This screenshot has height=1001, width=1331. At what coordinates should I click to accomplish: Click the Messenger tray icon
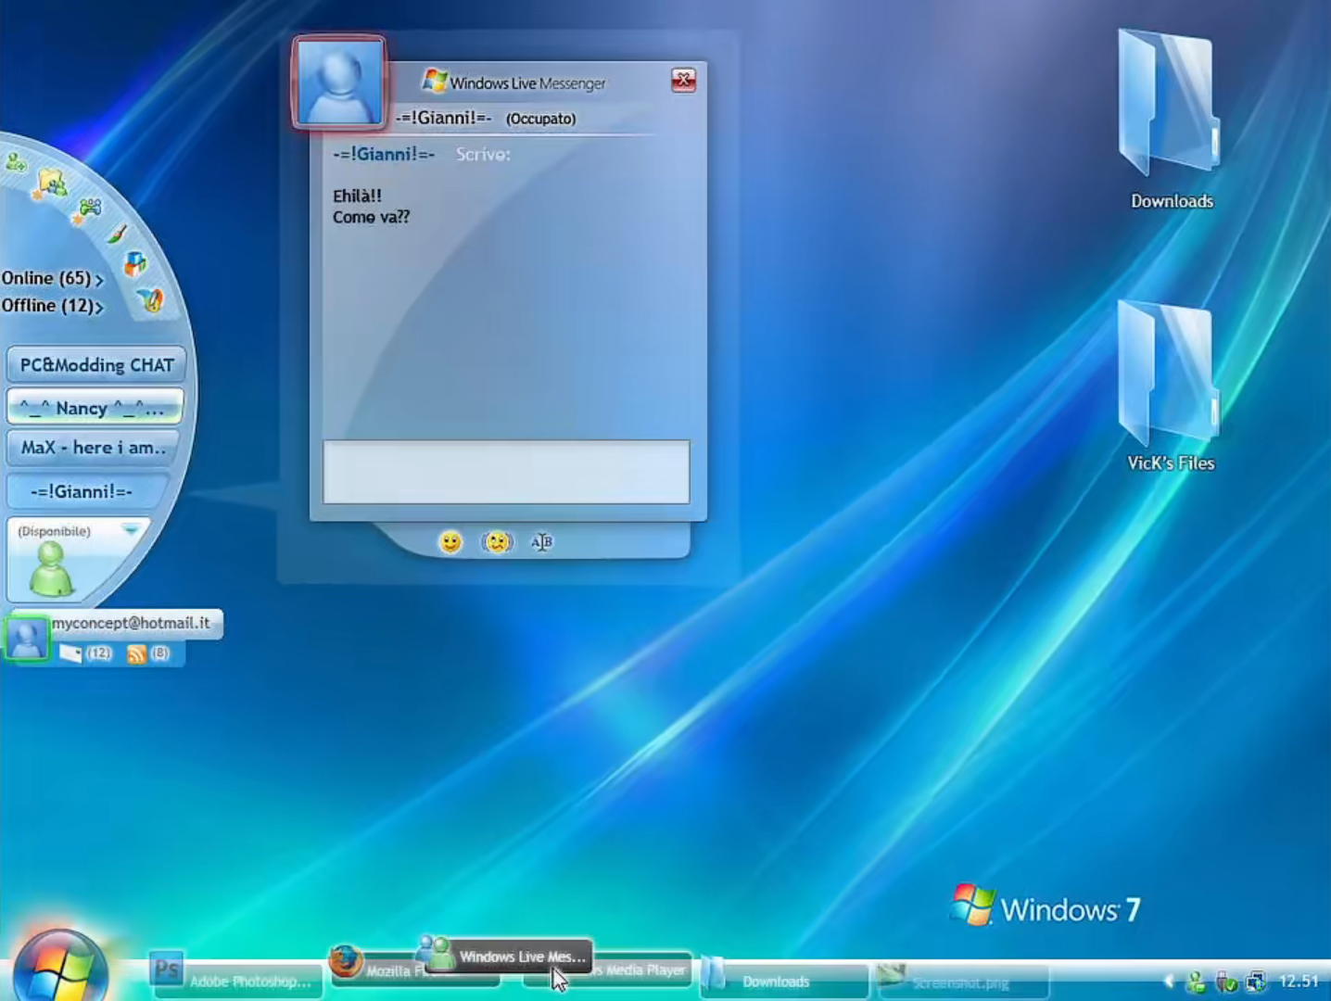pos(1196,981)
